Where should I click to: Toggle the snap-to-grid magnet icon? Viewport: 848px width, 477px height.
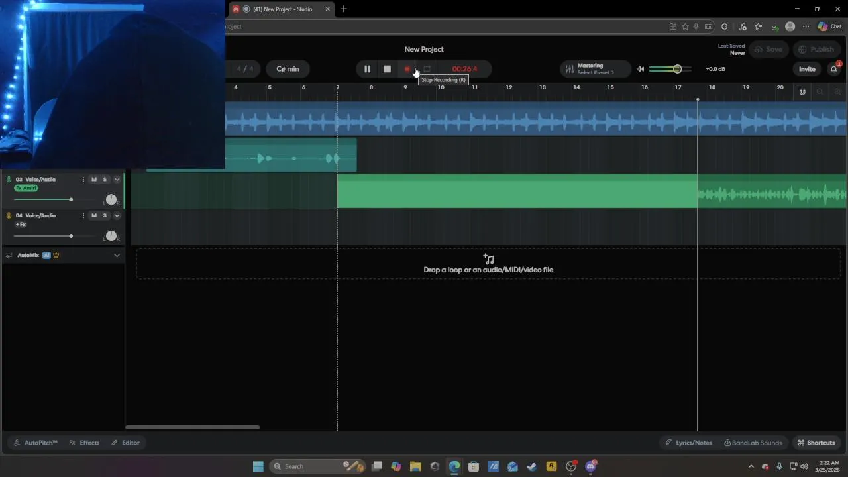coord(802,91)
